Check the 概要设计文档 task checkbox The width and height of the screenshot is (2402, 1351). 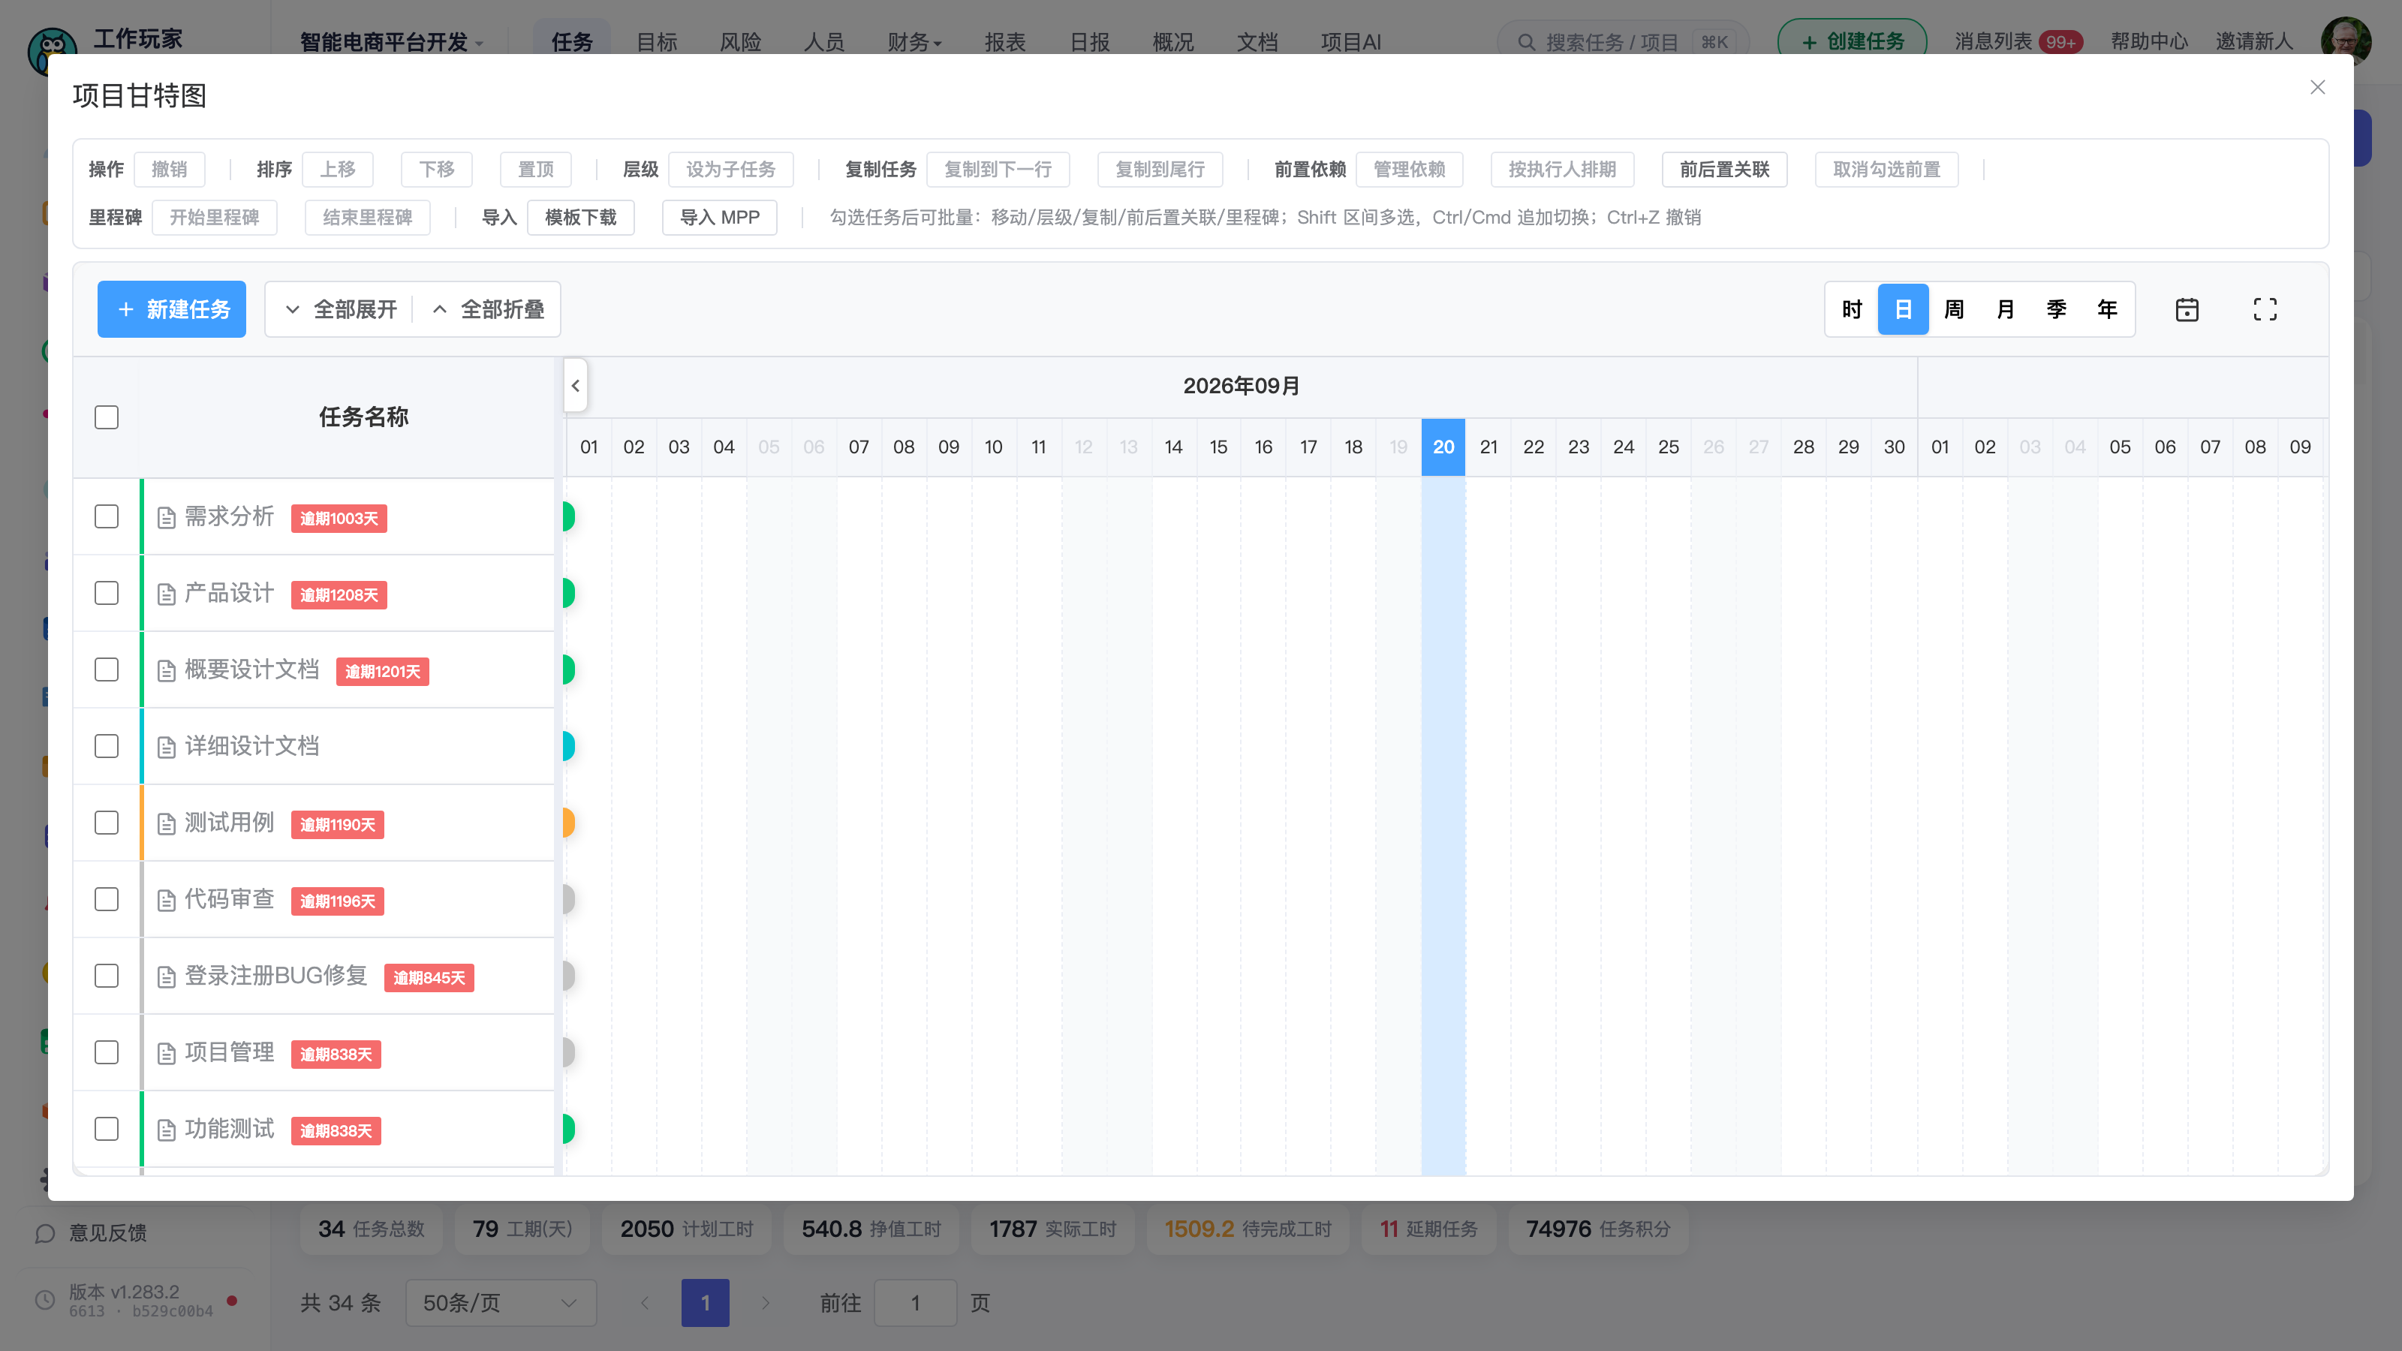[107, 669]
